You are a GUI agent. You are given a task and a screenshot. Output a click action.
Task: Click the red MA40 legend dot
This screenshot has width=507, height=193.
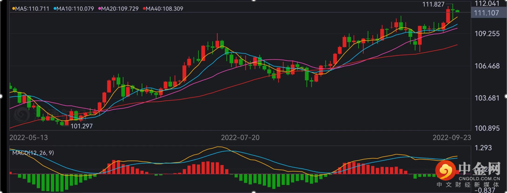(x=145, y=9)
